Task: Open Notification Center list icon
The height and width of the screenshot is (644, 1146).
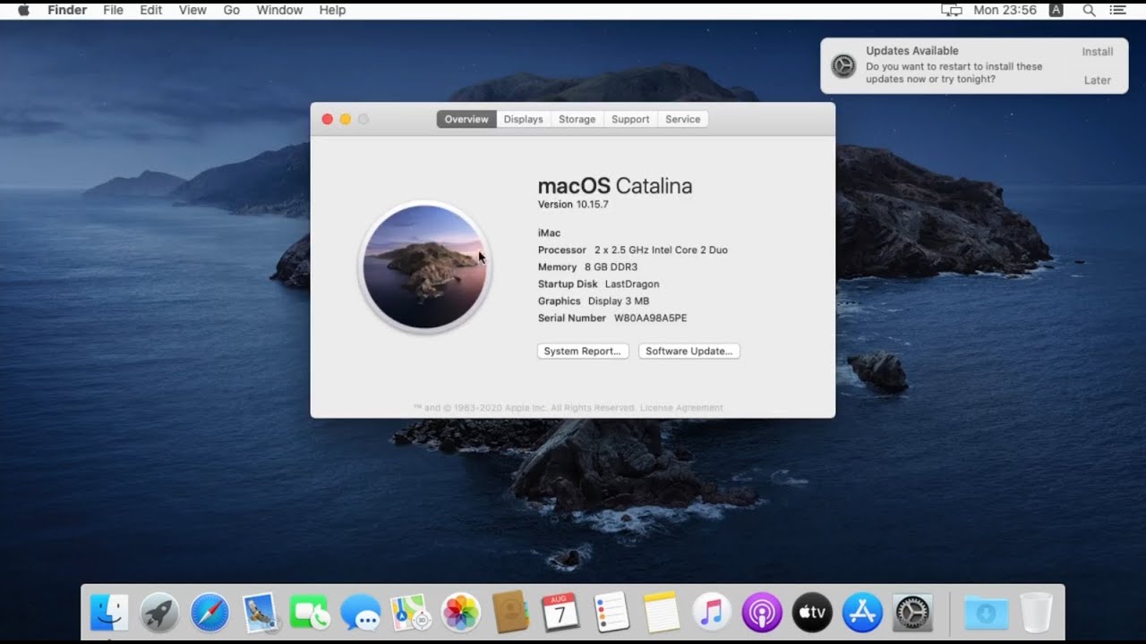Action: click(x=1117, y=10)
